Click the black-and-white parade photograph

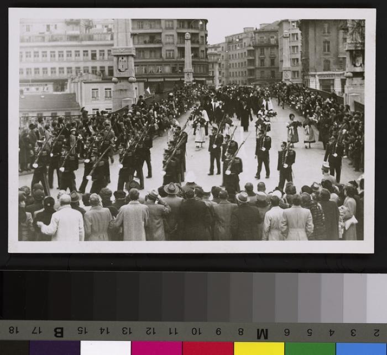192,130
